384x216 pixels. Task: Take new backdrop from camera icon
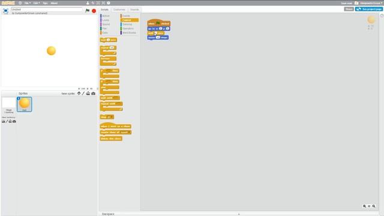[x=14, y=121]
